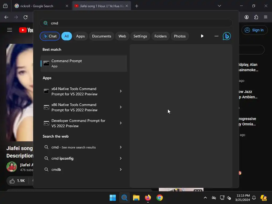The height and width of the screenshot is (204, 272).
Task: Open Command Prompt best match result
Action: click(84, 63)
